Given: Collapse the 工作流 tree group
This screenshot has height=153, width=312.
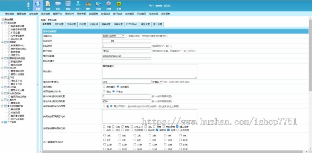Looking at the screenshot, I should point(2,78).
